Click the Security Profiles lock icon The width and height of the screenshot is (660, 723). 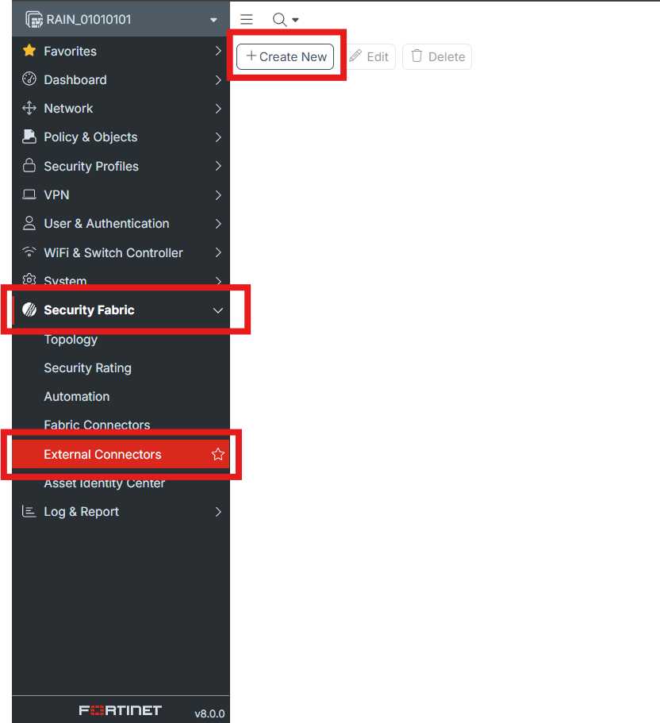pyautogui.click(x=29, y=165)
